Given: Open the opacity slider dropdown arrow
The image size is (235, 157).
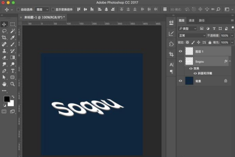Looking at the screenshot, I should point(232,35).
